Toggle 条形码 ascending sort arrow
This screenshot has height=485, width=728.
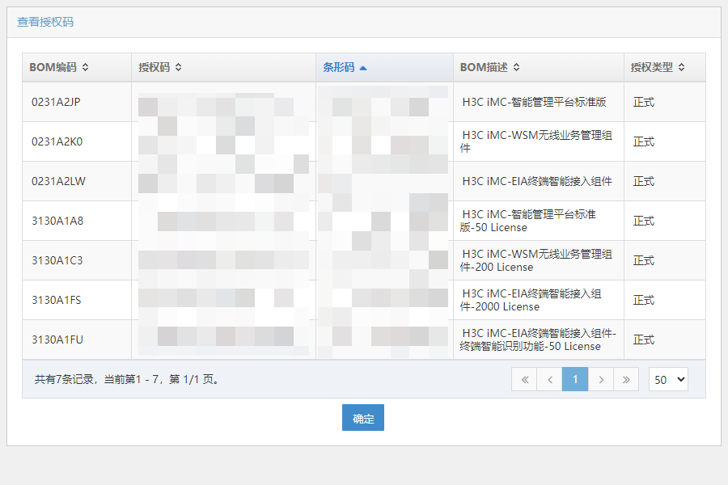click(x=363, y=68)
